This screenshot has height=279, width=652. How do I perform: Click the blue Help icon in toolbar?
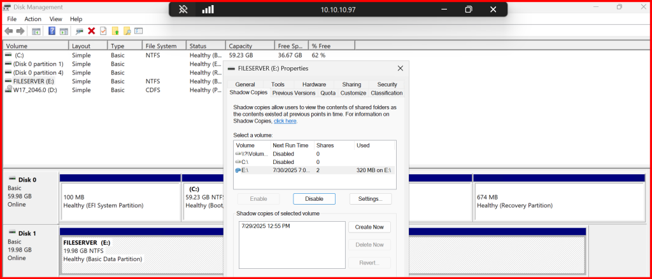(x=52, y=31)
